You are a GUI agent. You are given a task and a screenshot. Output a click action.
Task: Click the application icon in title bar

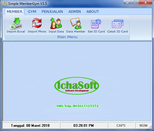5,4
